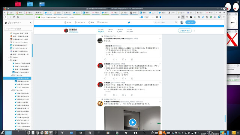Click the bookmarks sidebar scrollbar
The image size is (240, 135).
pyautogui.click(x=32, y=51)
